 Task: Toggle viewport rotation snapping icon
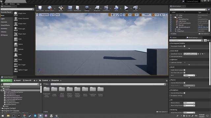(133, 15)
